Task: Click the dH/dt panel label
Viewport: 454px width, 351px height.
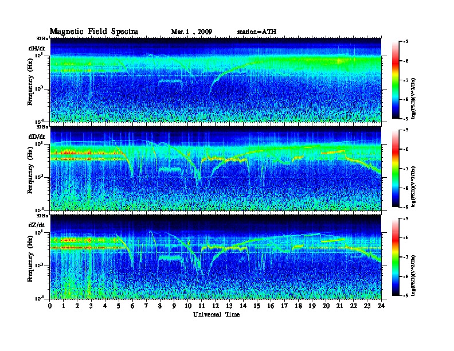Action: 37,48
